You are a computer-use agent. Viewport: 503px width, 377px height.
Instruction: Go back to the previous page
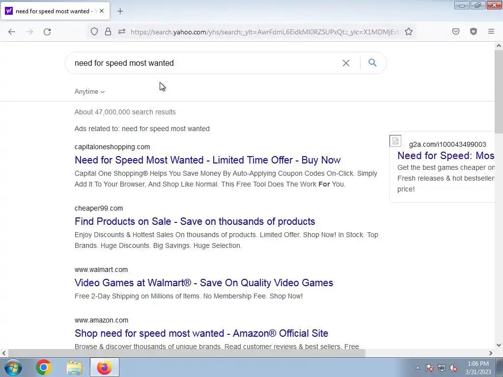[12, 32]
